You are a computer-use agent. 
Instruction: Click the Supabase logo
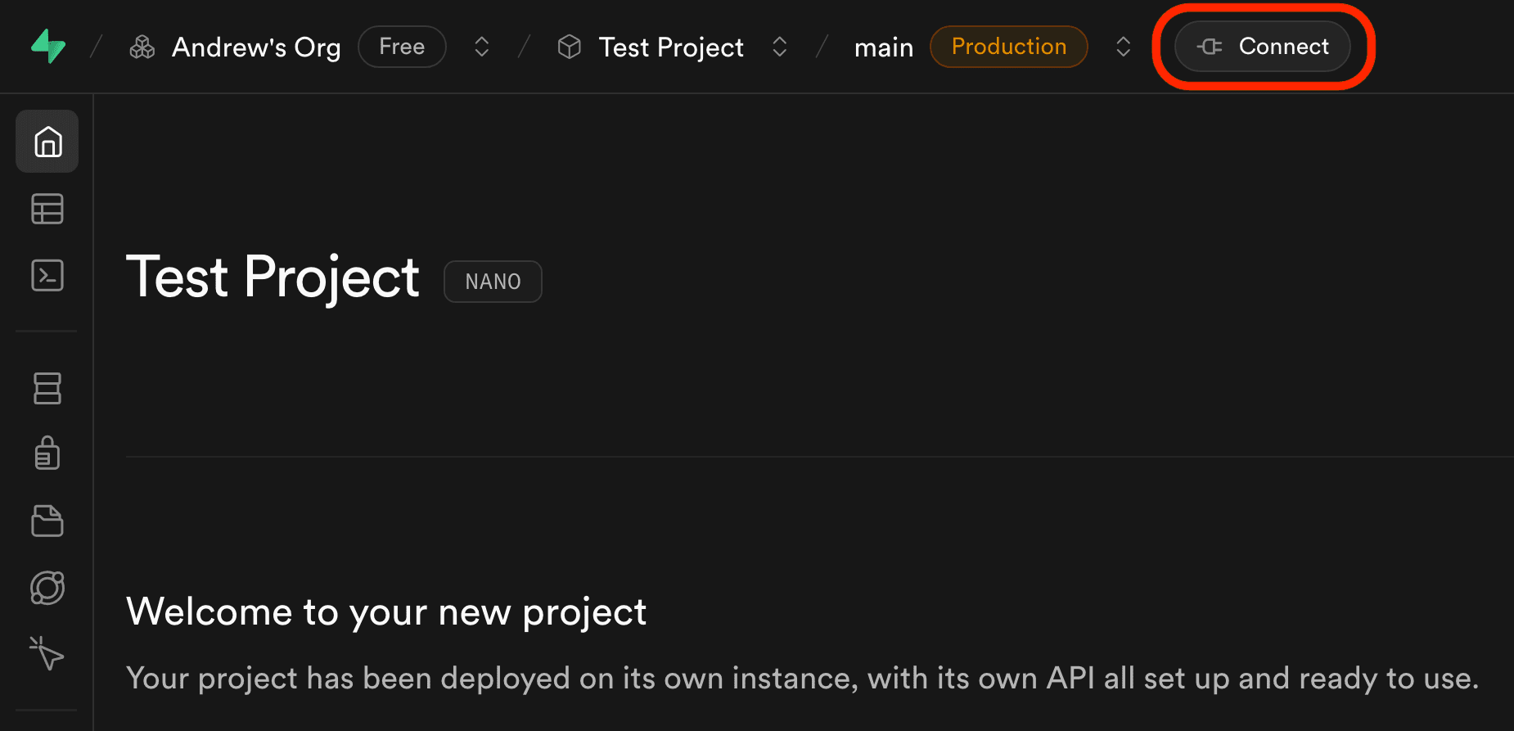click(47, 47)
